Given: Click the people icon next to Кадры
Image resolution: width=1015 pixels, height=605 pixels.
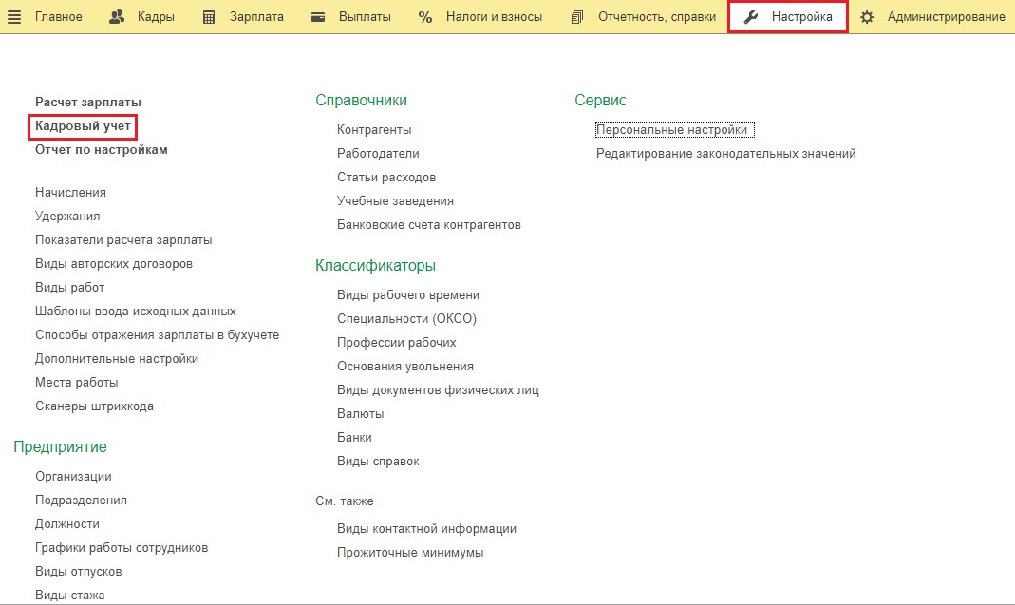Looking at the screenshot, I should [118, 17].
